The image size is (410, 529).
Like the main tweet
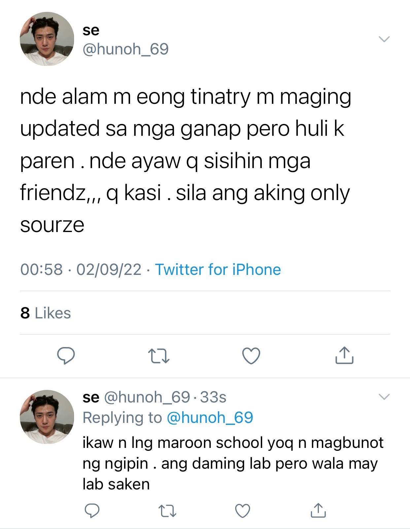tap(251, 356)
